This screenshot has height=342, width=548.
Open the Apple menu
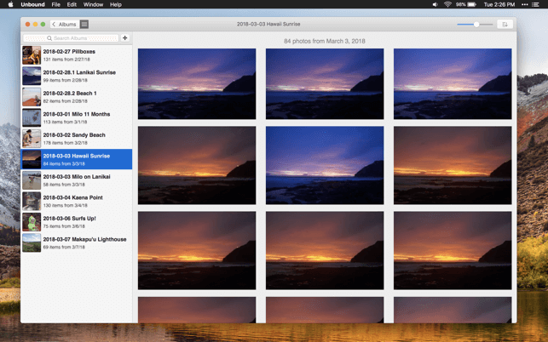(9, 4)
